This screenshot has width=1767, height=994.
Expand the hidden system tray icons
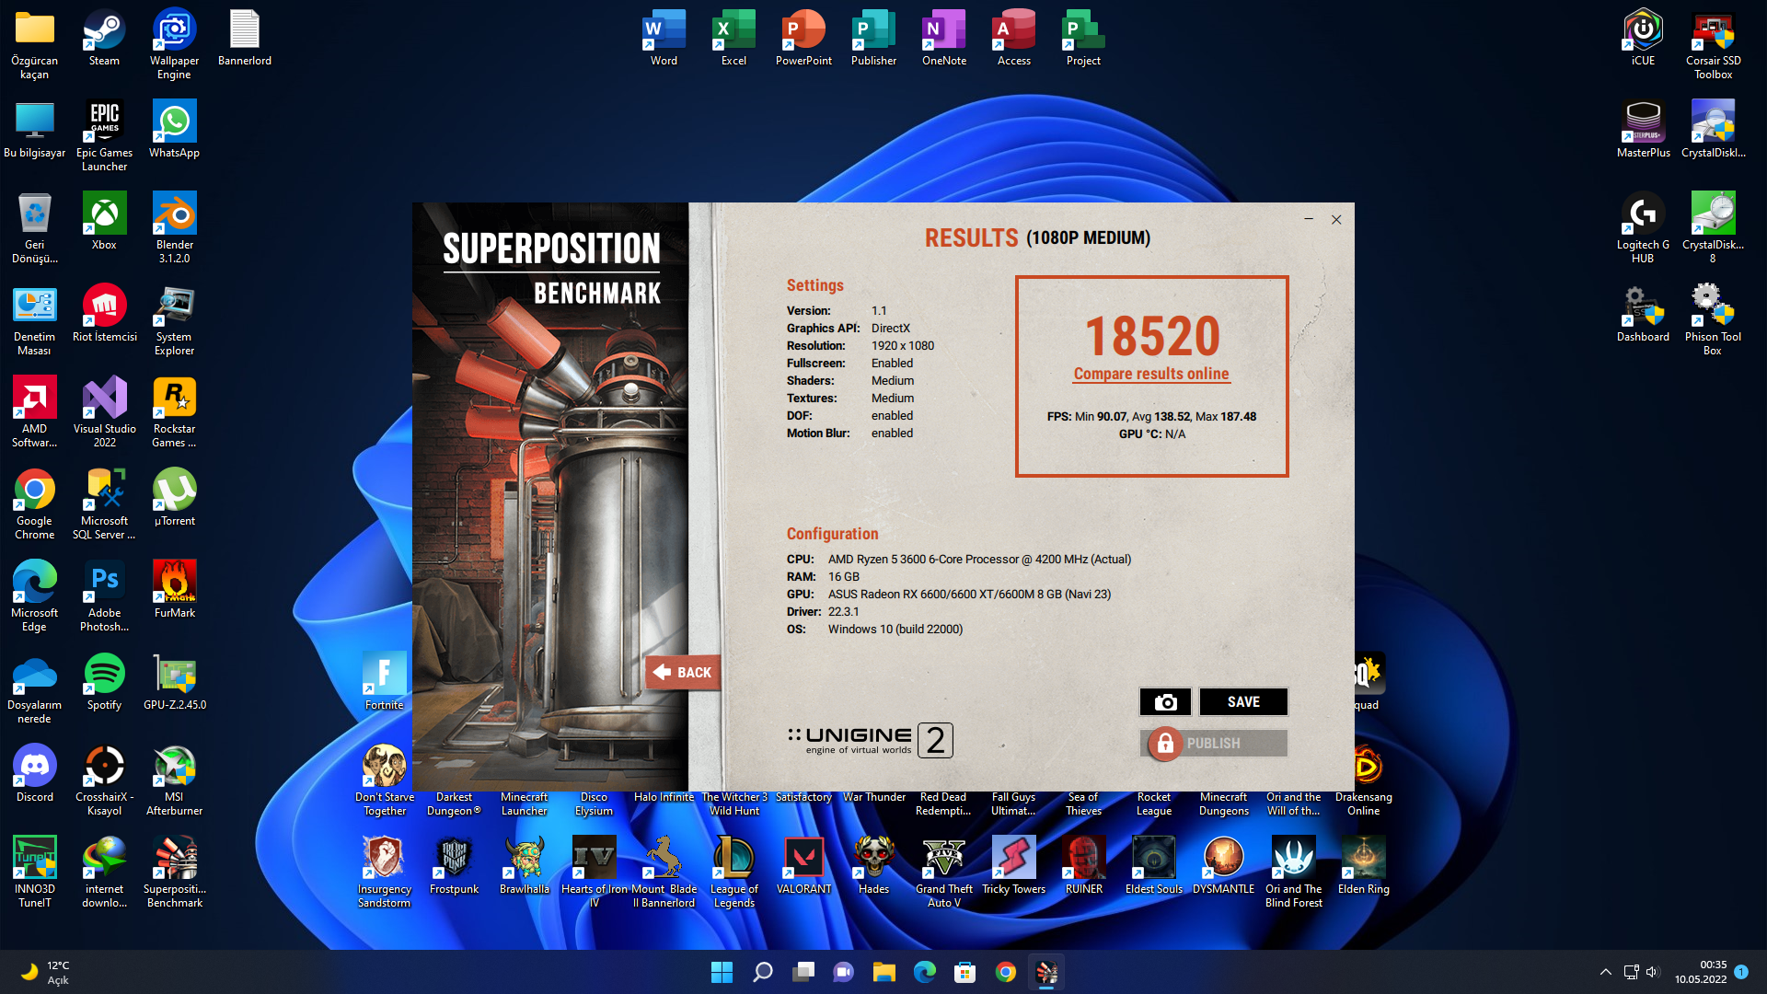click(1605, 972)
